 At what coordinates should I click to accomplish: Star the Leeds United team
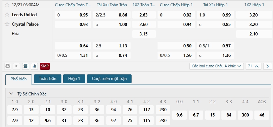[7, 15]
